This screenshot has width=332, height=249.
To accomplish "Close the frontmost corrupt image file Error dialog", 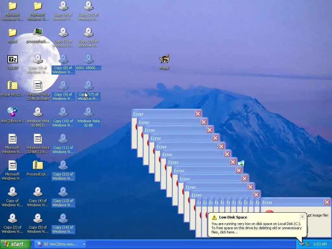I will 327,202.
